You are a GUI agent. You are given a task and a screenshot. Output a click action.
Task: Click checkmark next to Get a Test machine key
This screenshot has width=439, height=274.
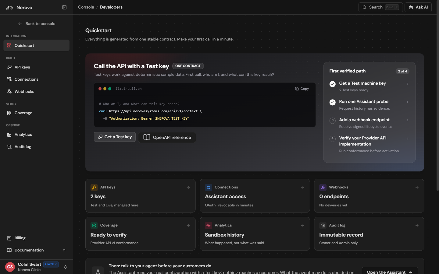click(x=333, y=84)
